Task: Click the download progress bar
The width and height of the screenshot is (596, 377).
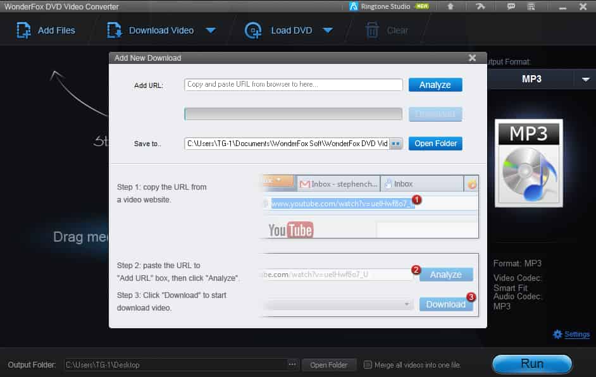Action: coord(294,114)
